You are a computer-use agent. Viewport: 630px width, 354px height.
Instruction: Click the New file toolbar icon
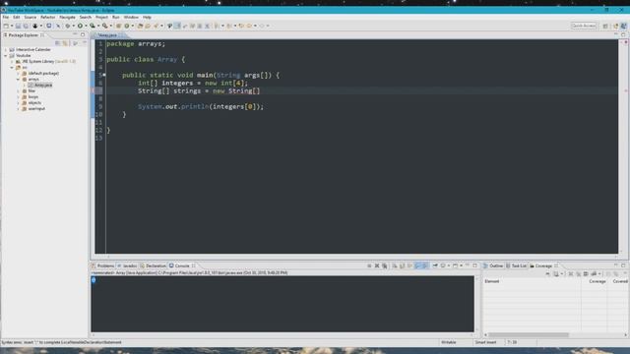point(6,27)
